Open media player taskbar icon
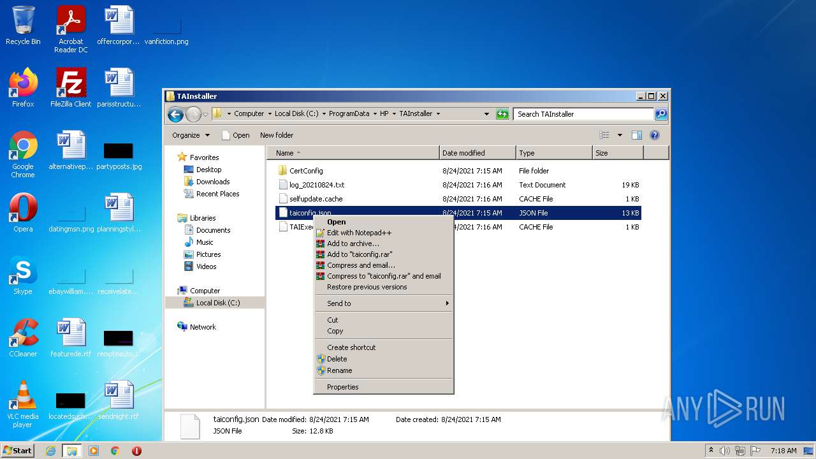The width and height of the screenshot is (816, 459). pyautogui.click(x=94, y=451)
